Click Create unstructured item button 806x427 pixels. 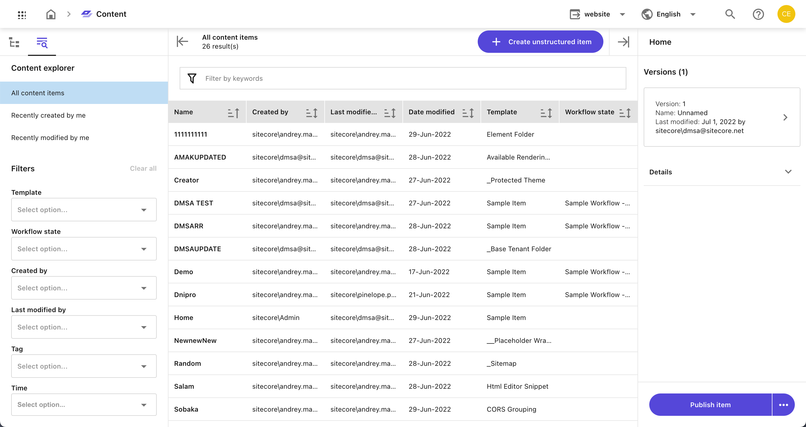click(x=540, y=42)
